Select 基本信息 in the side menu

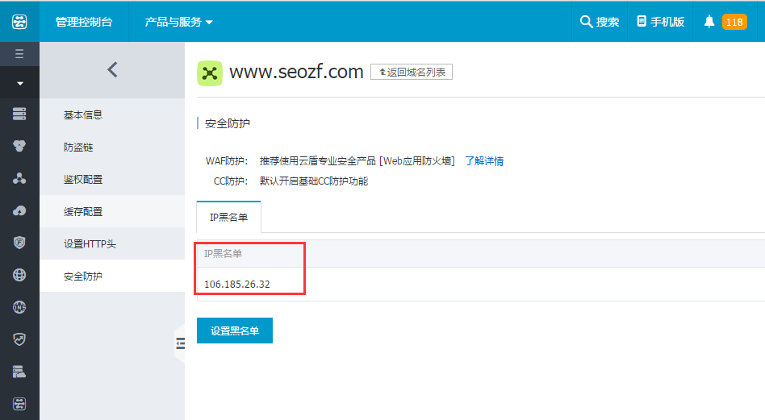(x=83, y=115)
